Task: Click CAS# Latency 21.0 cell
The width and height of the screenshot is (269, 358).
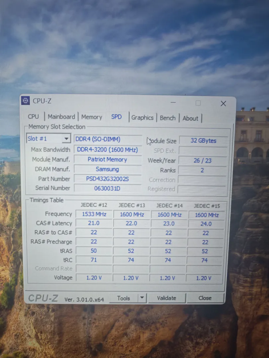Action: click(94, 223)
